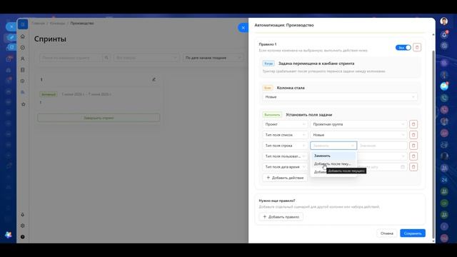The image size is (457, 257).
Task: Click the blue Сохранить button
Action: [x=413, y=233]
